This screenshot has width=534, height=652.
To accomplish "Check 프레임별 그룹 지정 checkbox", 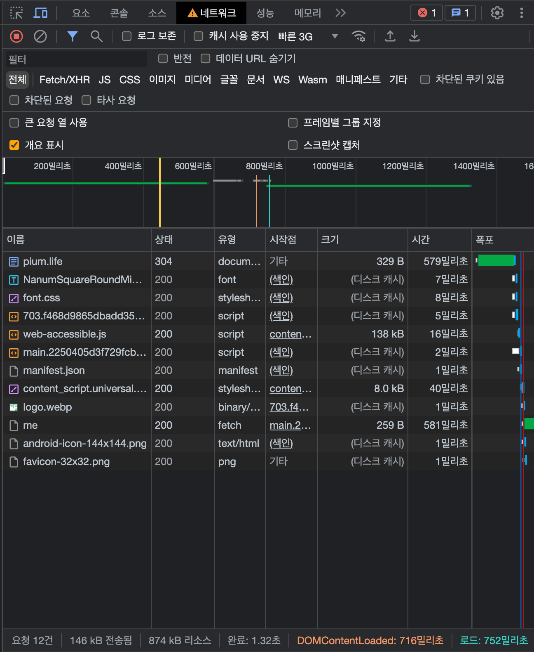I will tap(293, 123).
